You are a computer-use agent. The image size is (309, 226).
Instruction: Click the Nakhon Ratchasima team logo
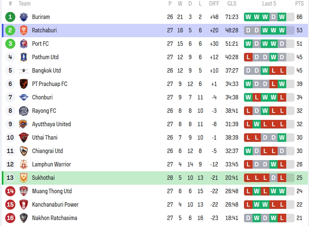(24, 218)
